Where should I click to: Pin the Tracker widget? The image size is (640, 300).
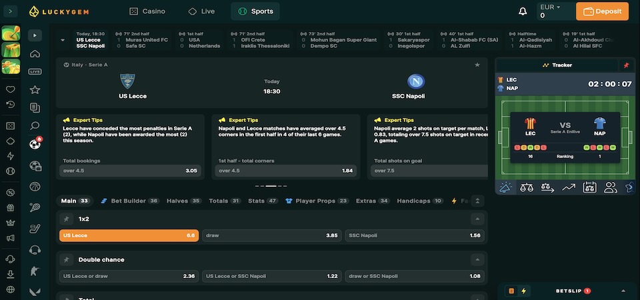[626, 65]
